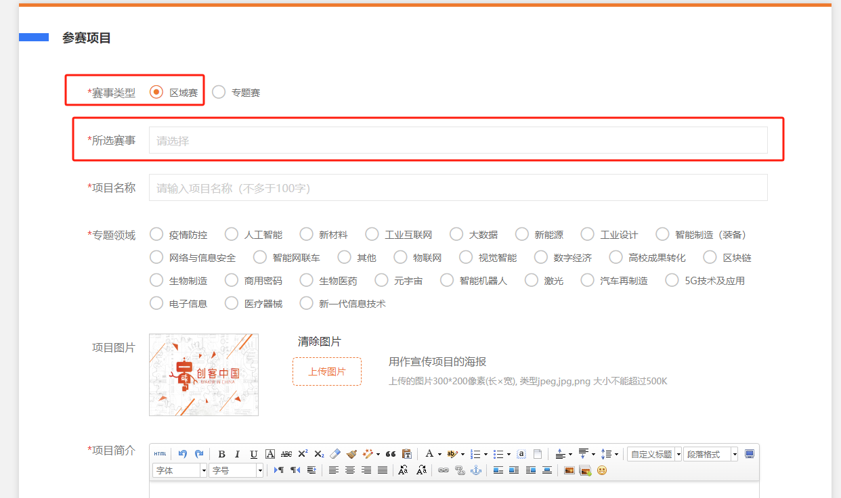This screenshot has width=841, height=498.
Task: Upload a single image in editor
Action: (x=569, y=470)
